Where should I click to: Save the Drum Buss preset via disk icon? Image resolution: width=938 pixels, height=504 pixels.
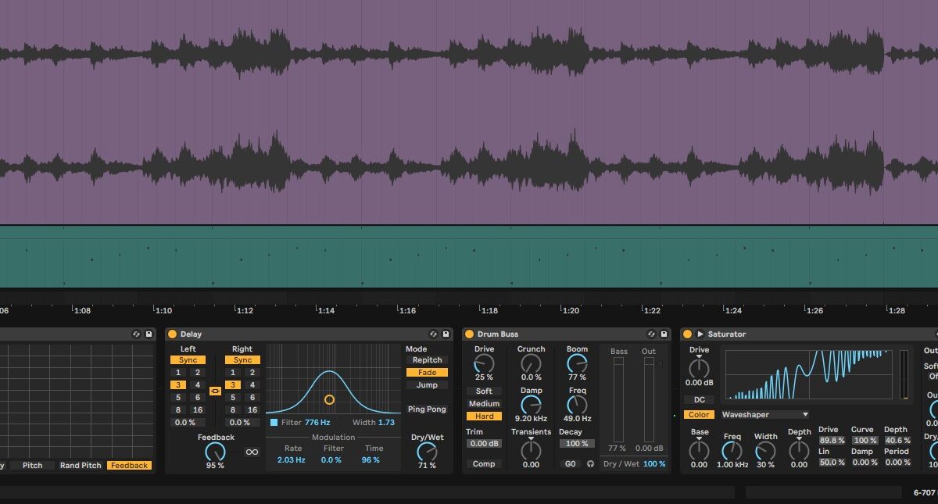tap(664, 334)
